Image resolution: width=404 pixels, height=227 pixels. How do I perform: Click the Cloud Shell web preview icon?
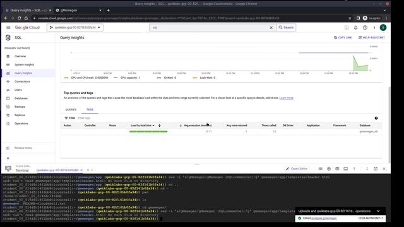(337, 169)
